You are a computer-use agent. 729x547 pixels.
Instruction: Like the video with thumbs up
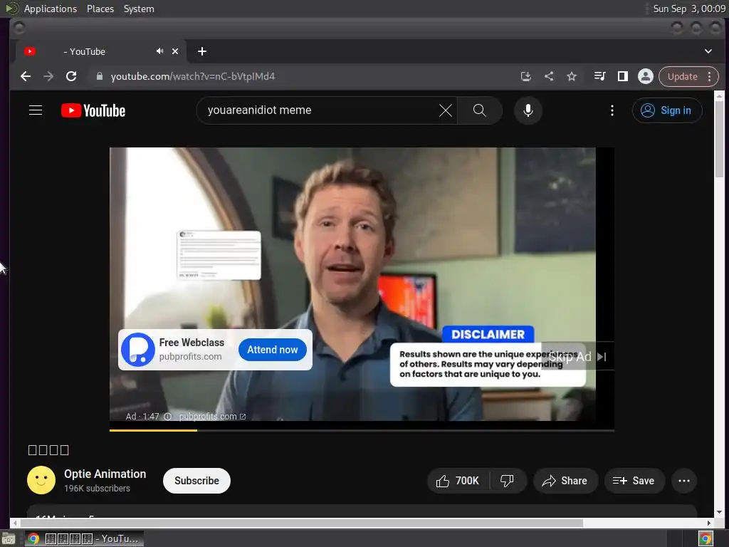(x=457, y=481)
